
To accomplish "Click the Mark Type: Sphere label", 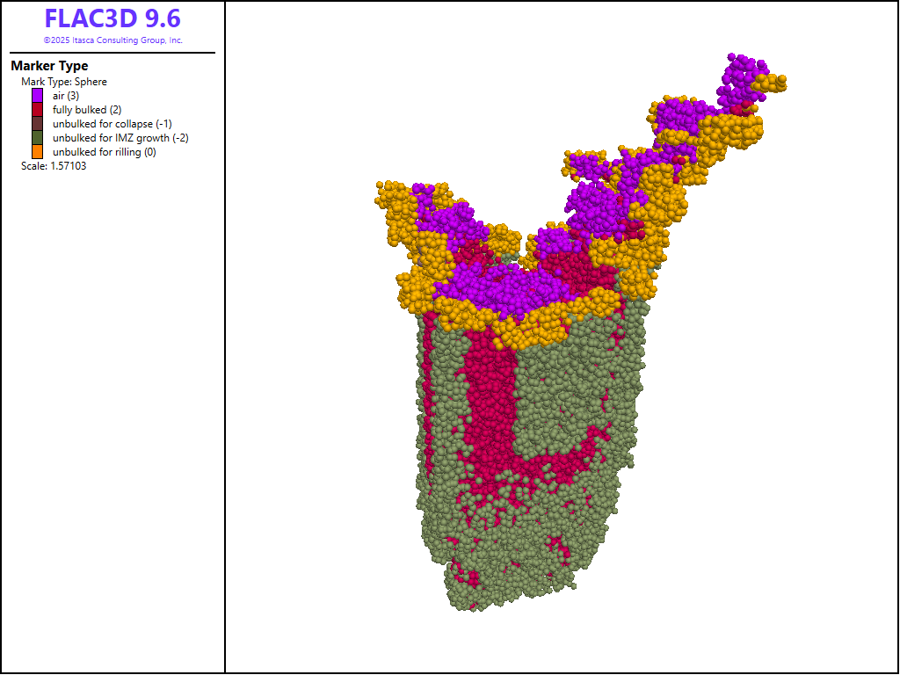I will 64,82.
